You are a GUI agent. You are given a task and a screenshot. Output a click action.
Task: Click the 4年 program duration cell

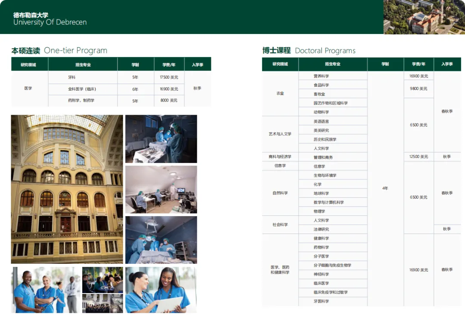(385, 188)
